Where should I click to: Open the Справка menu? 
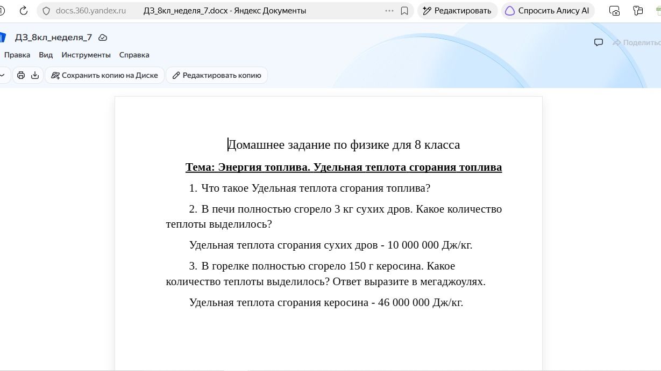(134, 55)
